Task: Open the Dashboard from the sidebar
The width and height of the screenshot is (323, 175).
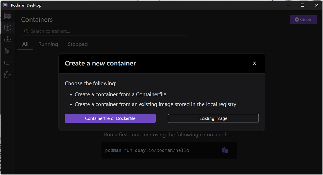Action: [8, 16]
